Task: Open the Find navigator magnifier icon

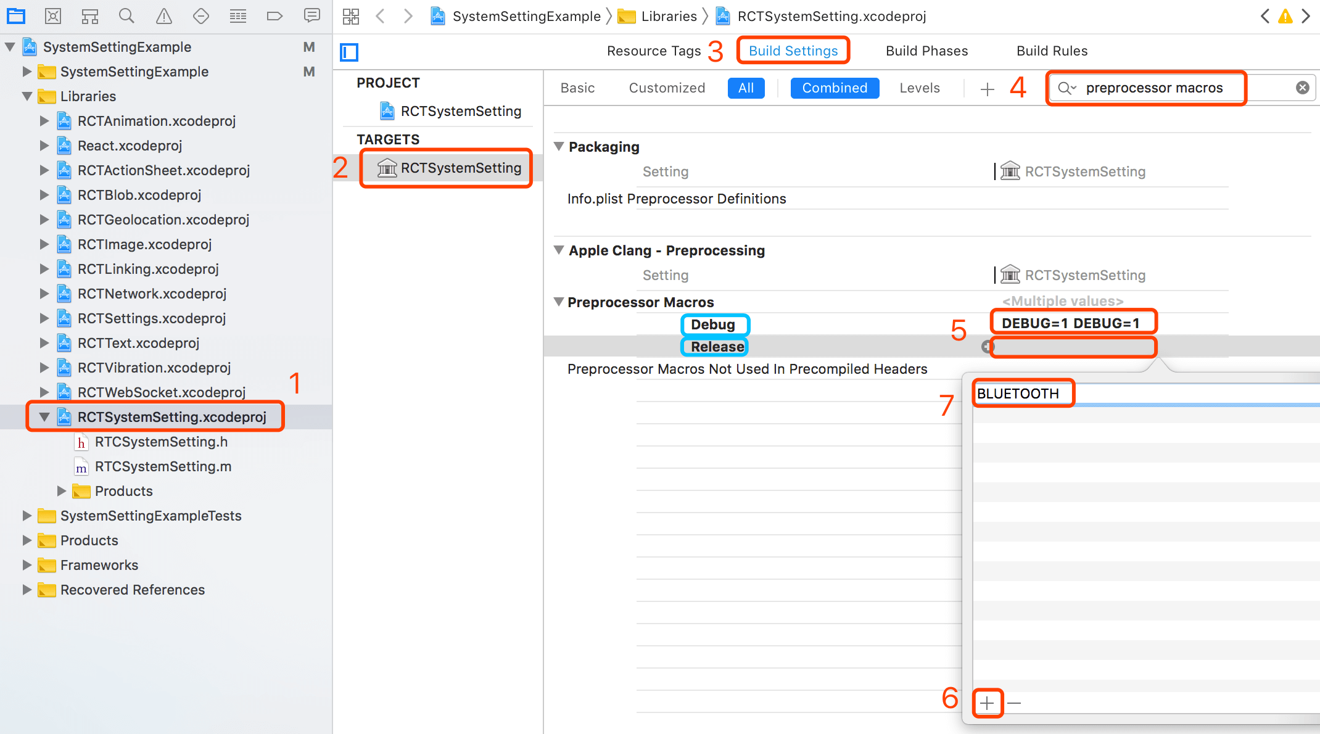Action: click(126, 16)
